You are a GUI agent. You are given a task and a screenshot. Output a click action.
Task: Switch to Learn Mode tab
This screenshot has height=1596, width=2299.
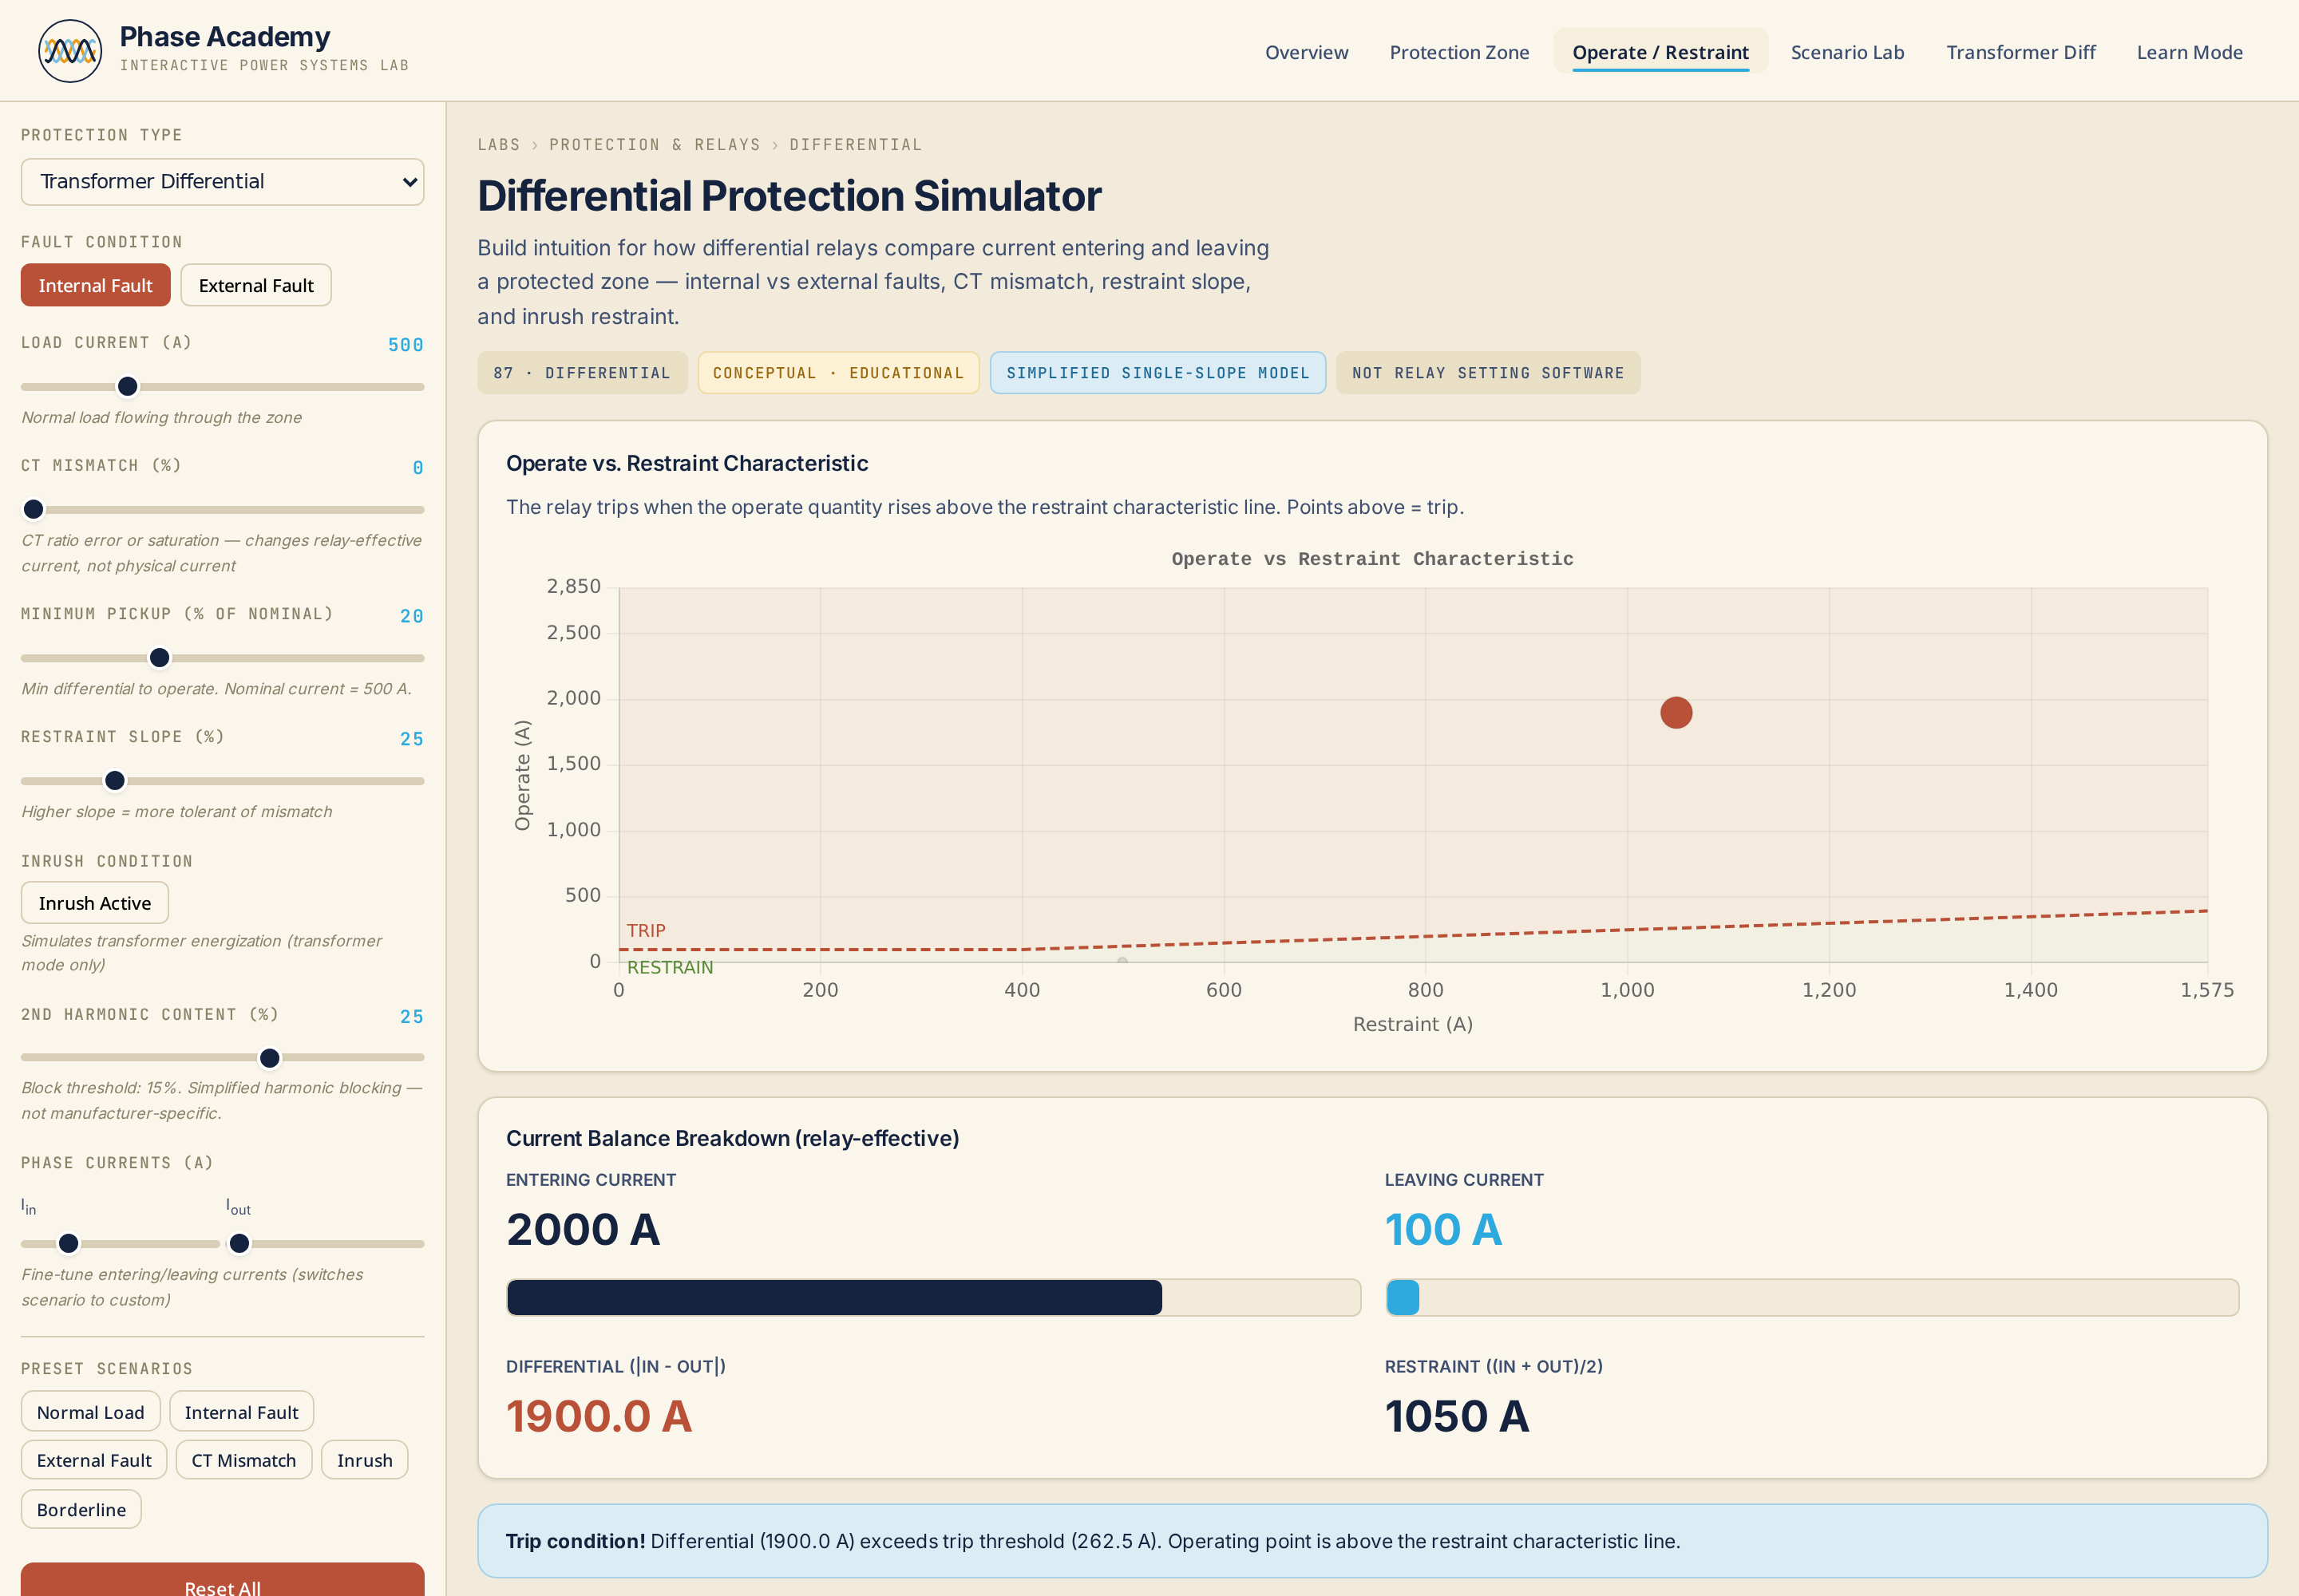[x=2190, y=52]
